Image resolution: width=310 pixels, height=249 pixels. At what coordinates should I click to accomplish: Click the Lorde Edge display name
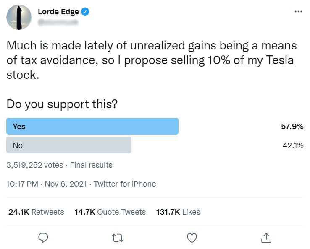tap(58, 12)
